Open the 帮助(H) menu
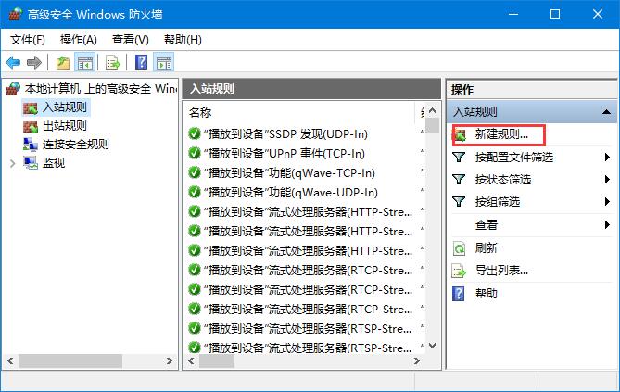Screen dimensions: 620x392 [x=183, y=40]
